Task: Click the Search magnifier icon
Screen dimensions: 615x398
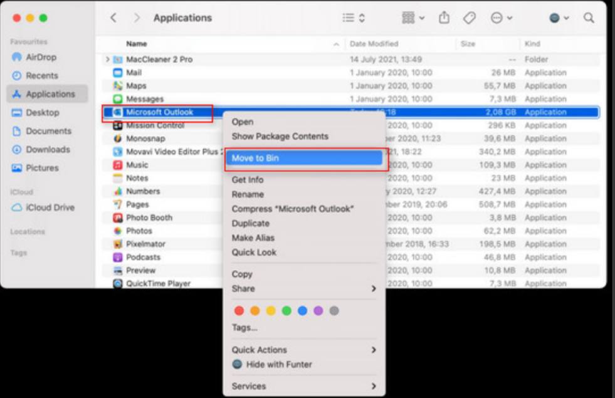Action: point(589,18)
